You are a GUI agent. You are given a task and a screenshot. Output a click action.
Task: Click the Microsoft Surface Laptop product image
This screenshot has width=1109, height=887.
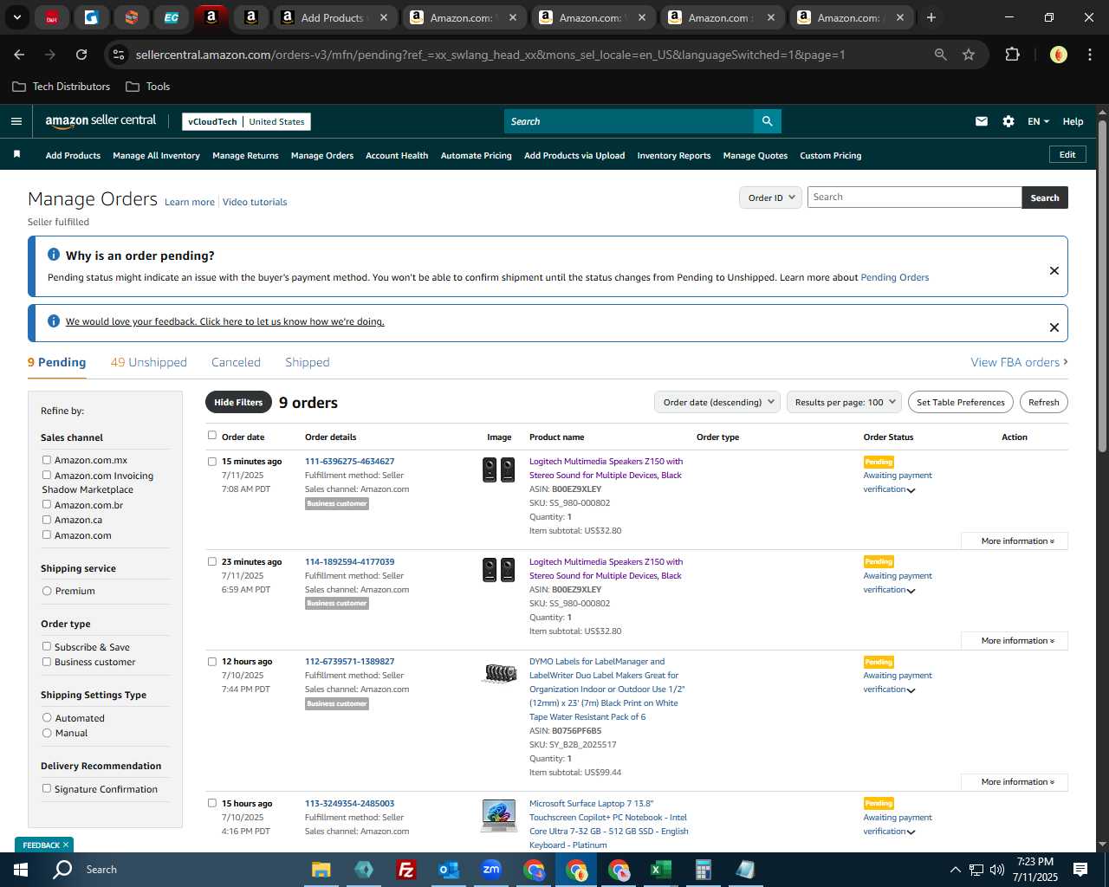[498, 816]
